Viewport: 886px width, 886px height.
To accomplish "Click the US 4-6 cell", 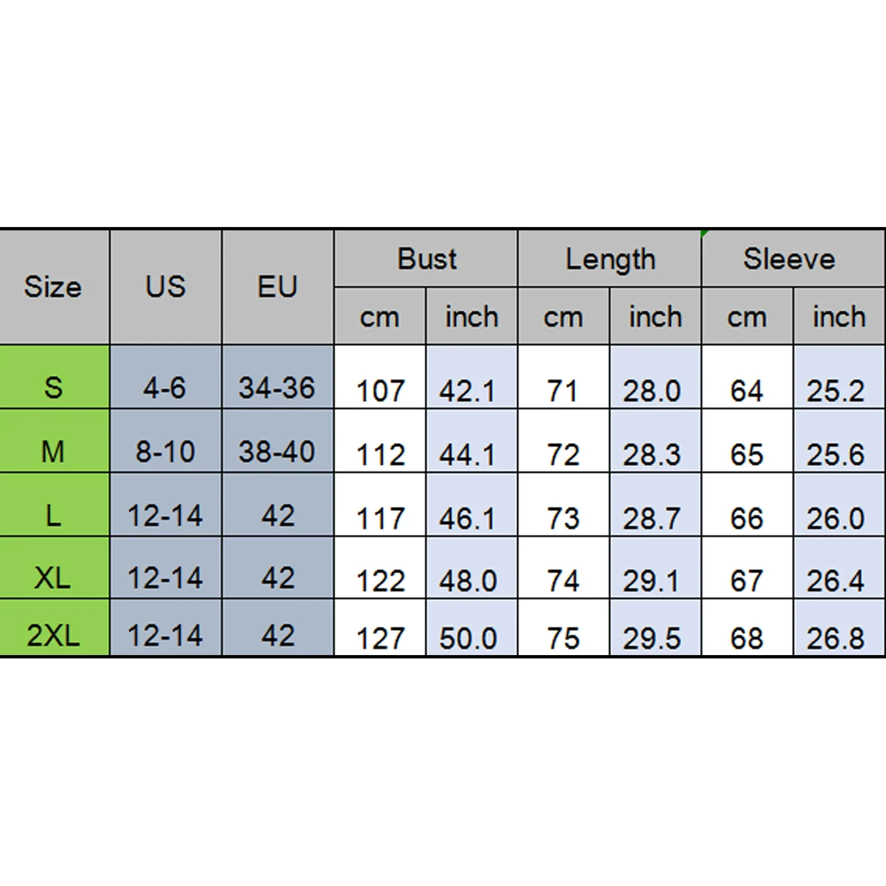I will click(166, 377).
